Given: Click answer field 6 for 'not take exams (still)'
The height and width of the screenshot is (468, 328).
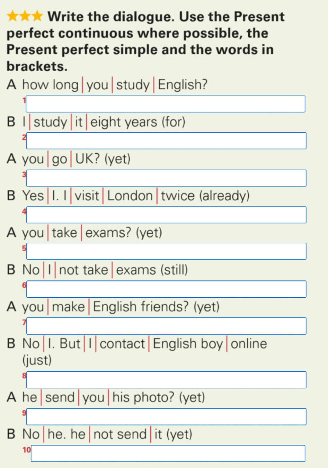Looking at the screenshot, I should pyautogui.click(x=166, y=289).
